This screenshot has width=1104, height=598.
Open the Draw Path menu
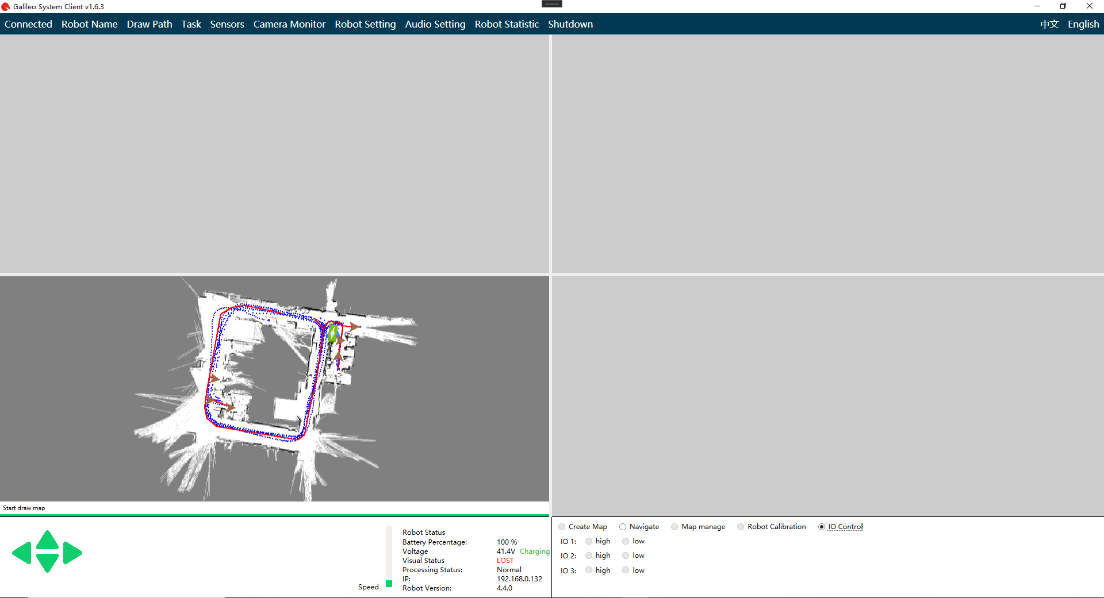coord(149,24)
